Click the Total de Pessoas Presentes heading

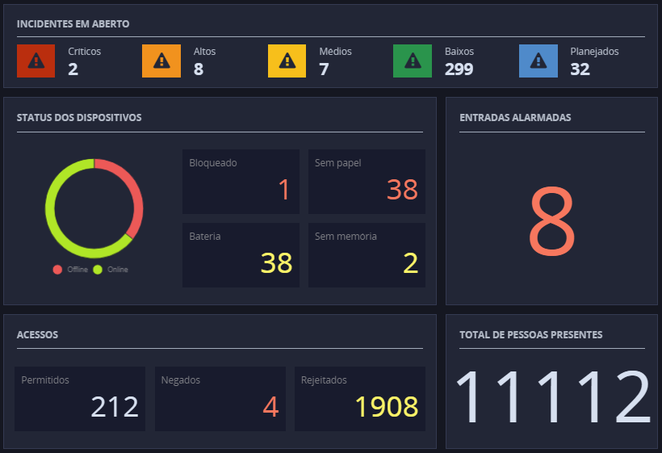click(x=530, y=334)
